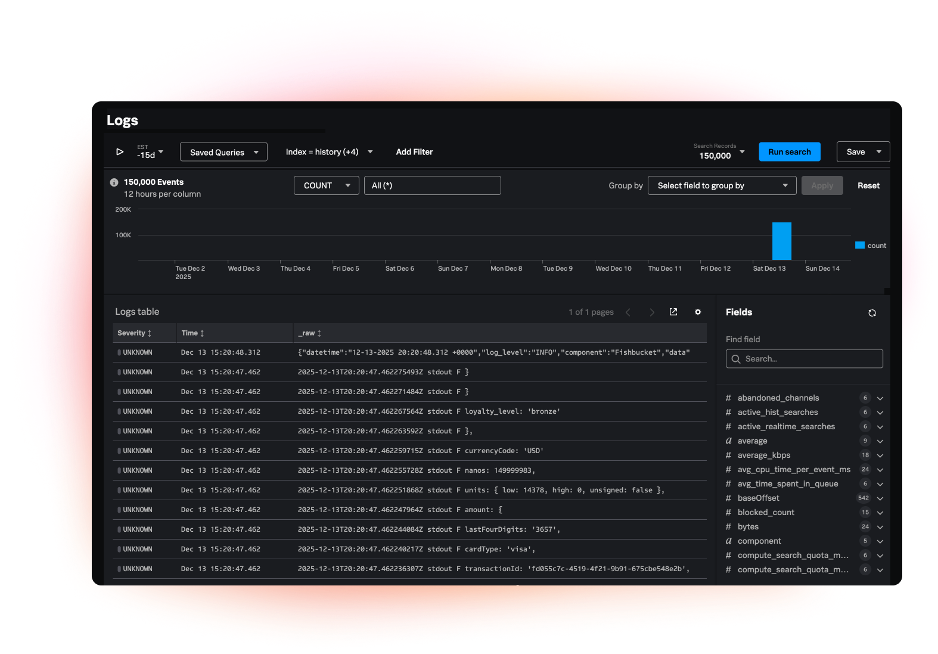Open the -15d time range dropdown
Image resolution: width=938 pixels, height=654 pixels.
click(x=150, y=152)
